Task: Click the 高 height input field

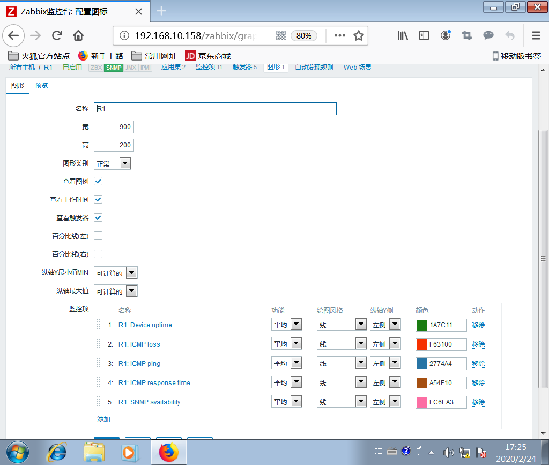Action: pyautogui.click(x=114, y=145)
